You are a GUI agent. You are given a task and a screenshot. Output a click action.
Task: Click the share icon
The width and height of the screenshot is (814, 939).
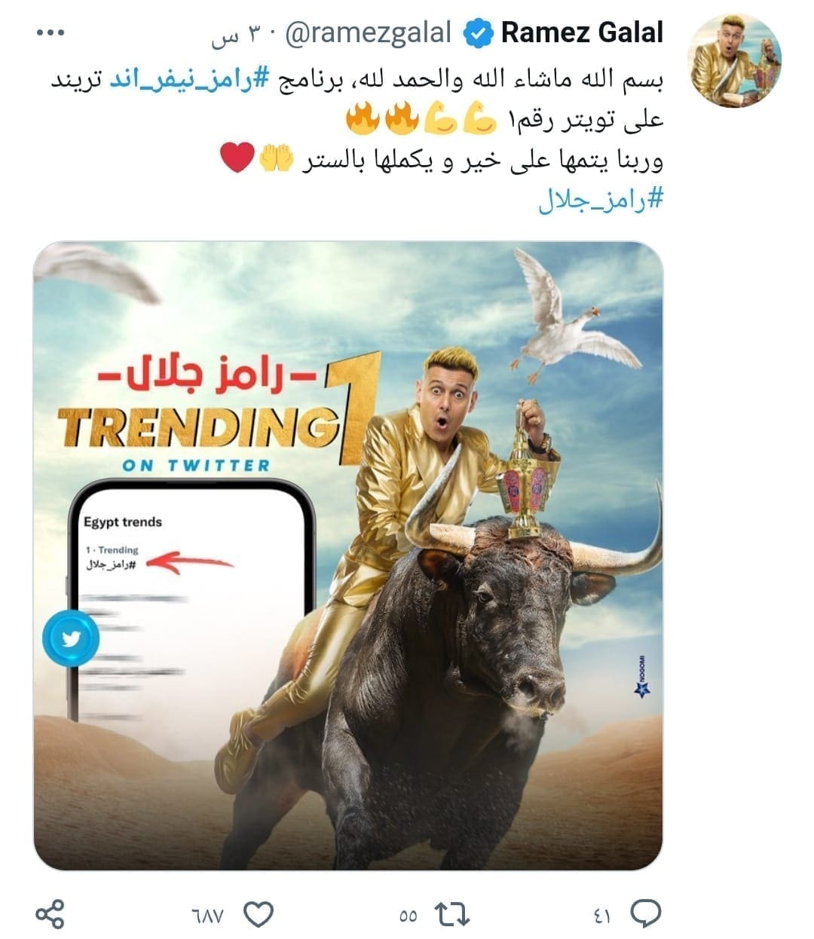[50, 914]
